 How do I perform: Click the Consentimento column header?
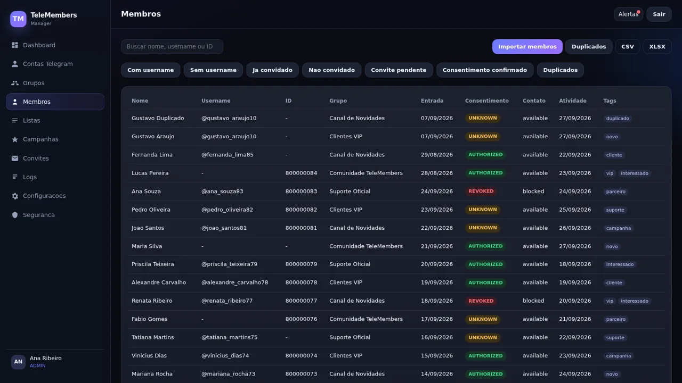point(487,101)
